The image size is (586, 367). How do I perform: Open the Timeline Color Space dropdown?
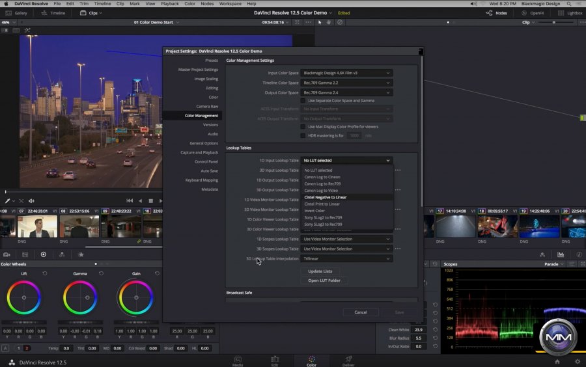click(346, 83)
